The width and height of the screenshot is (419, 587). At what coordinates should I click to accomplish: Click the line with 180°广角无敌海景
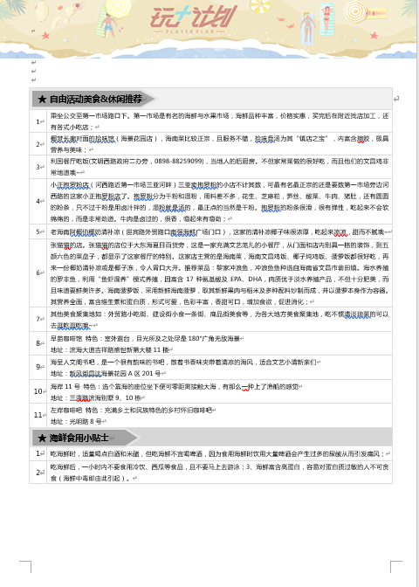point(147,338)
